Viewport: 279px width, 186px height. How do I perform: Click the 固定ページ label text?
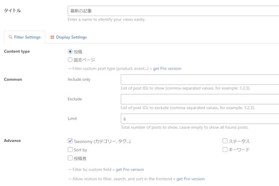click(x=84, y=60)
